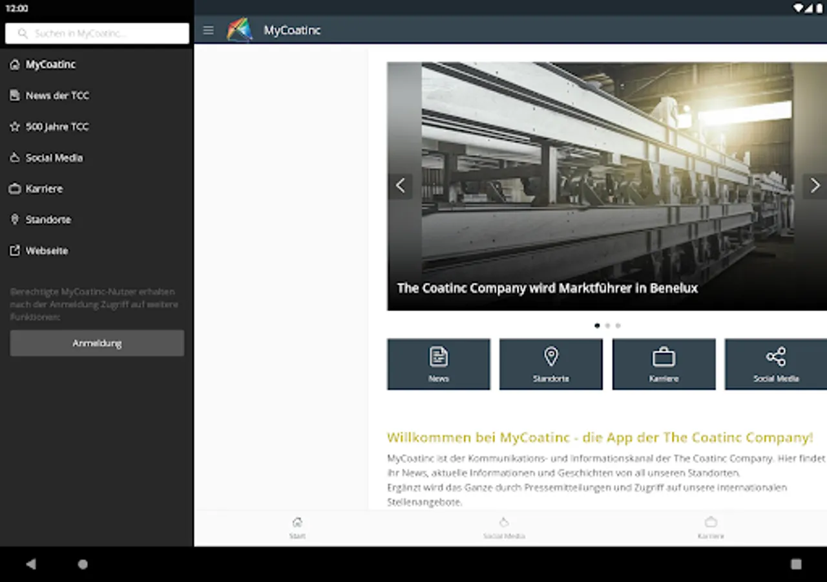The image size is (827, 582).
Task: Switch to the Start bottom tab
Action: point(297,528)
